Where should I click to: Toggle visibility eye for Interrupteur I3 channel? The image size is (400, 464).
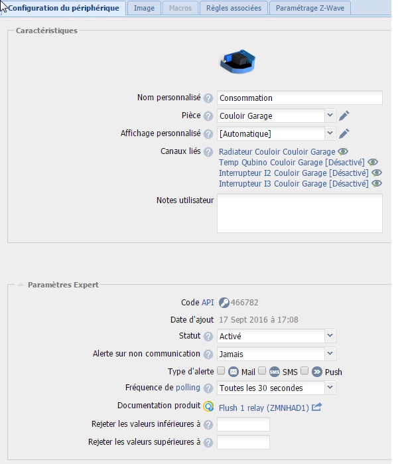coord(377,183)
